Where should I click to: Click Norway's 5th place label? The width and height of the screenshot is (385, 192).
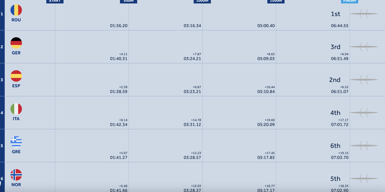tap(335, 179)
